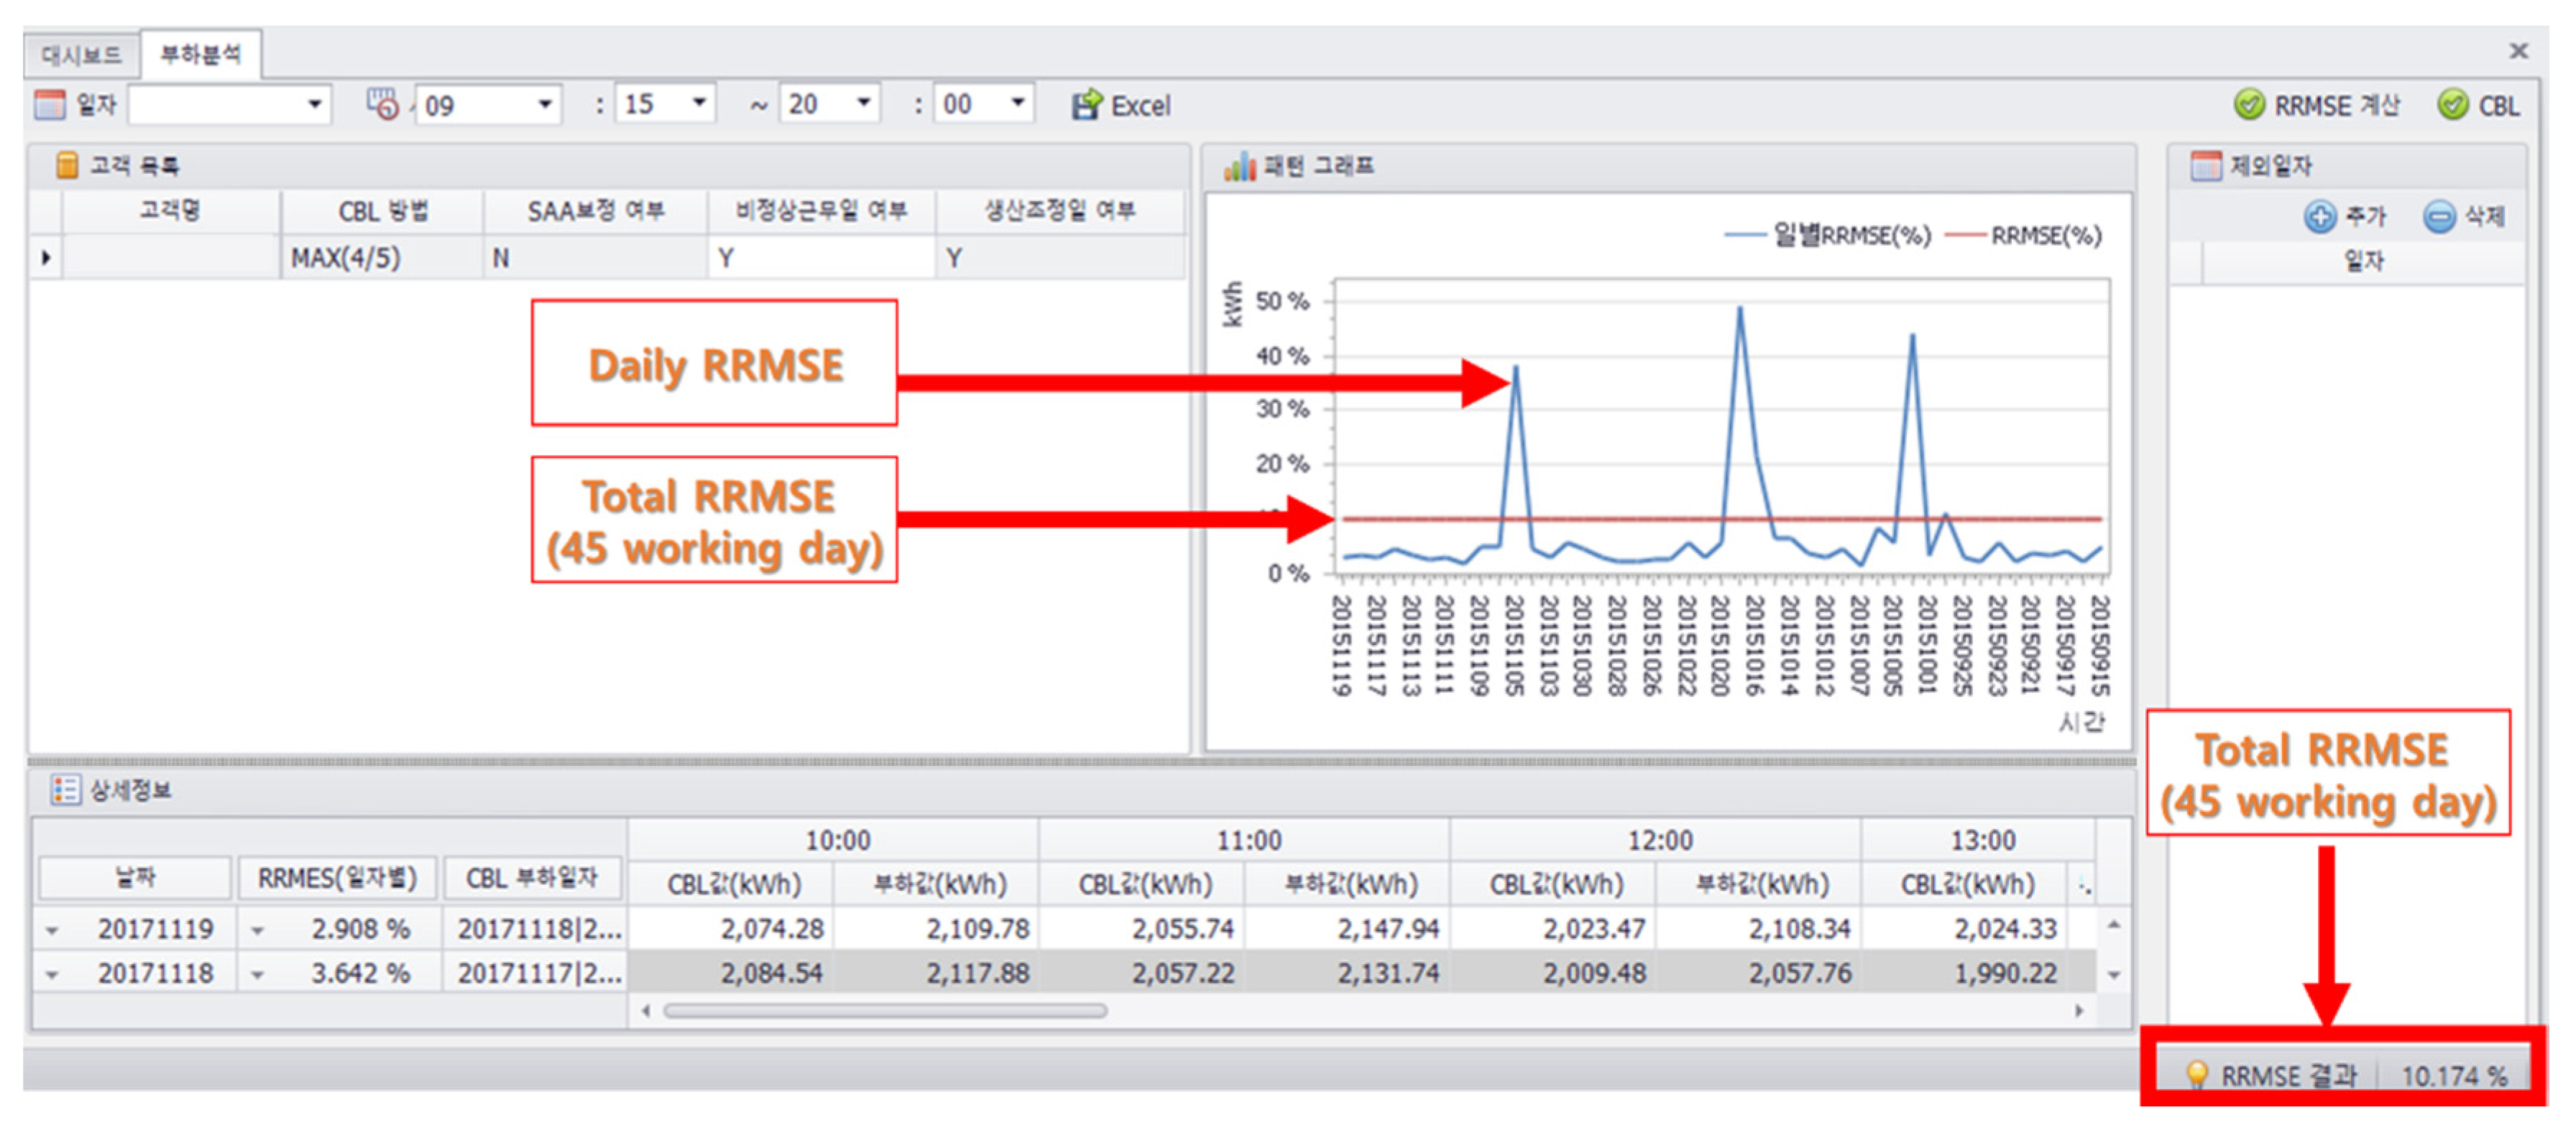This screenshot has height=1138, width=2576.
Task: Click the 상세정보 list icon
Action: (66, 790)
